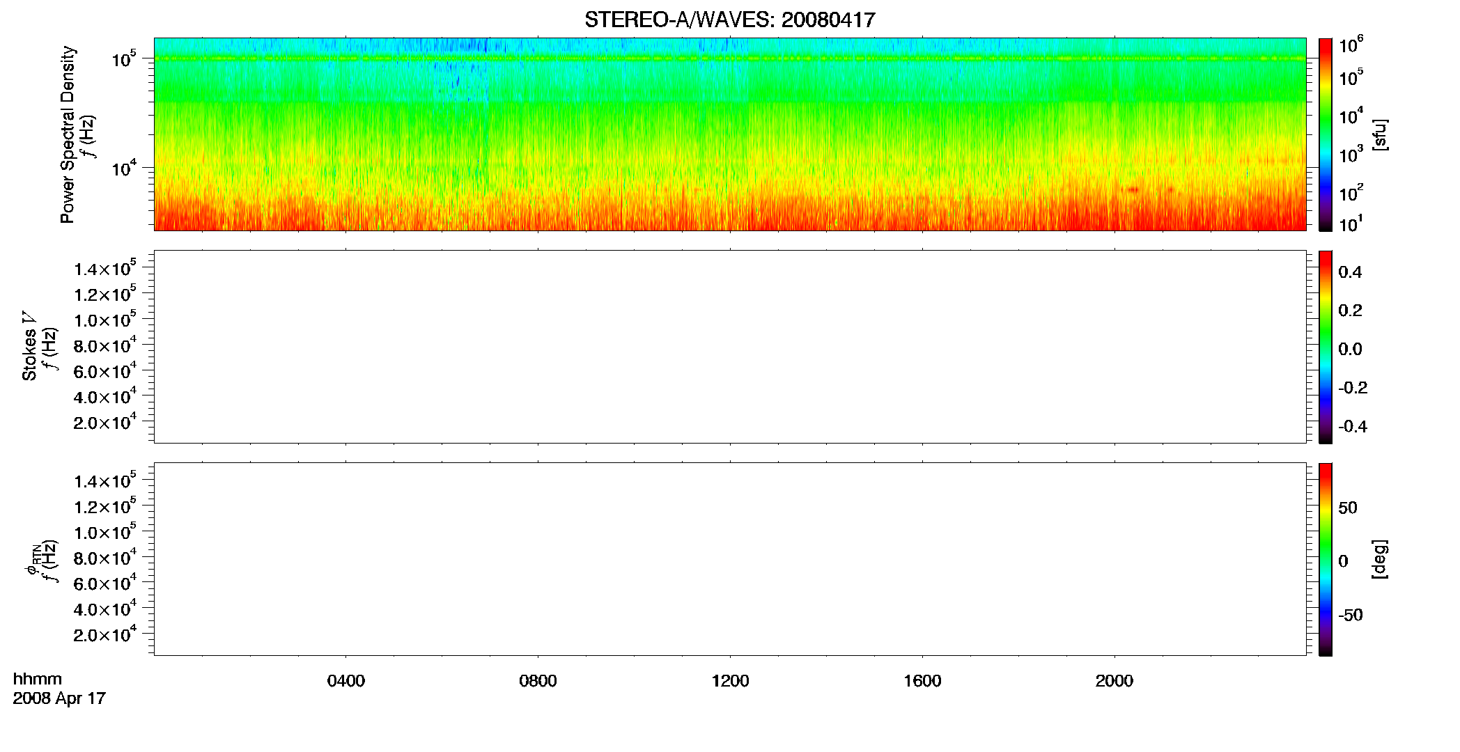This screenshot has height=752, width=1460.
Task: Click the power spectral density color bar
Action: pos(1326,134)
